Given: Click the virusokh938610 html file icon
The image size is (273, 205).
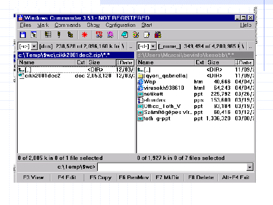Looking at the screenshot, I should tap(141, 88).
